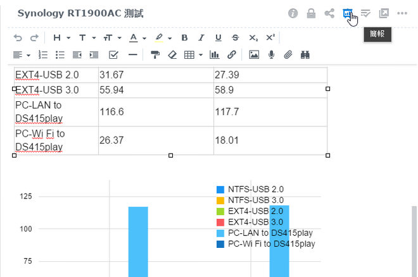
Task: Decrease indent of paragraph
Action: point(77,55)
